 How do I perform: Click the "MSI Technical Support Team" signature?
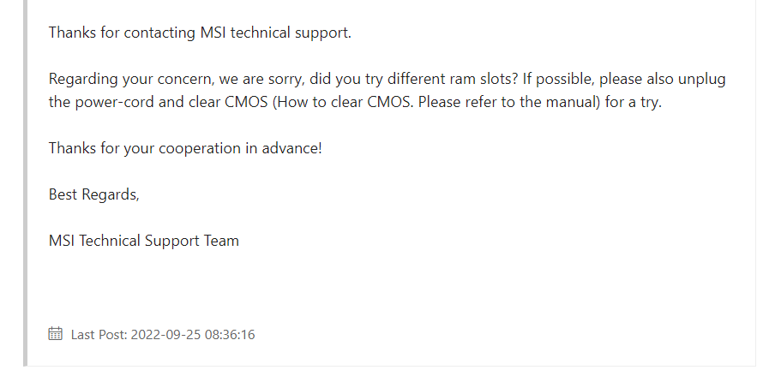click(144, 241)
